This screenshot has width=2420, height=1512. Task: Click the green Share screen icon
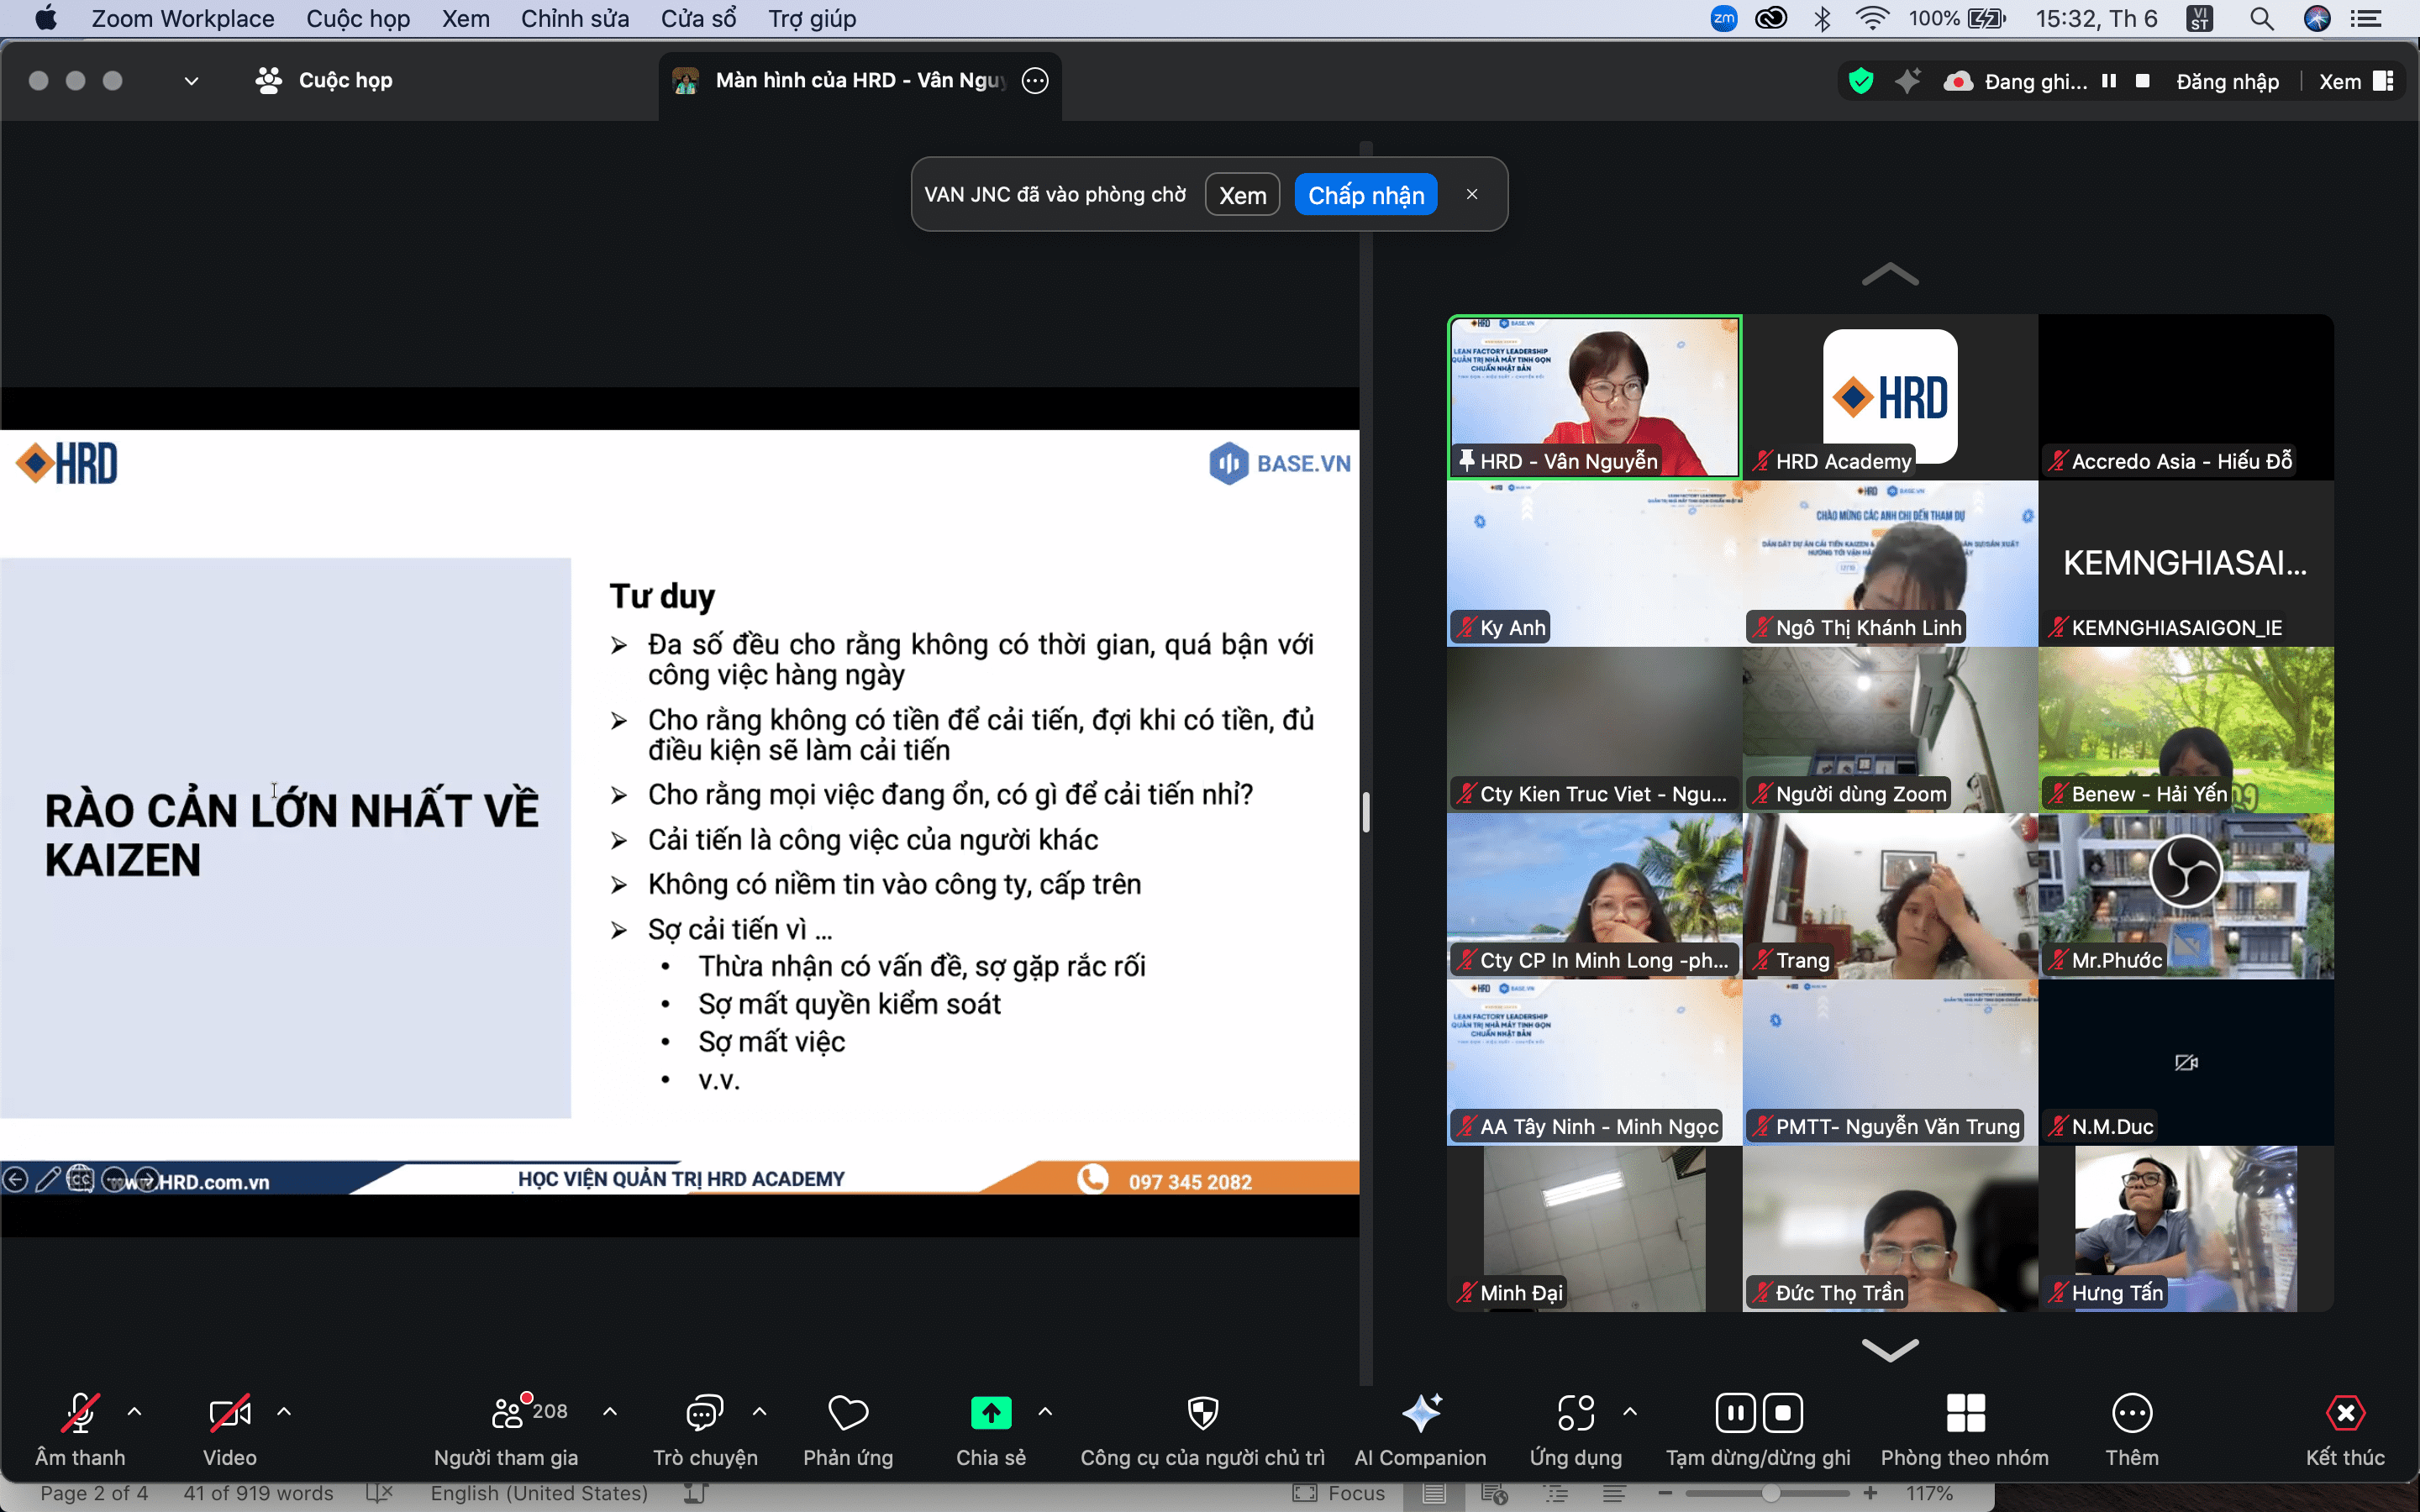click(990, 1413)
